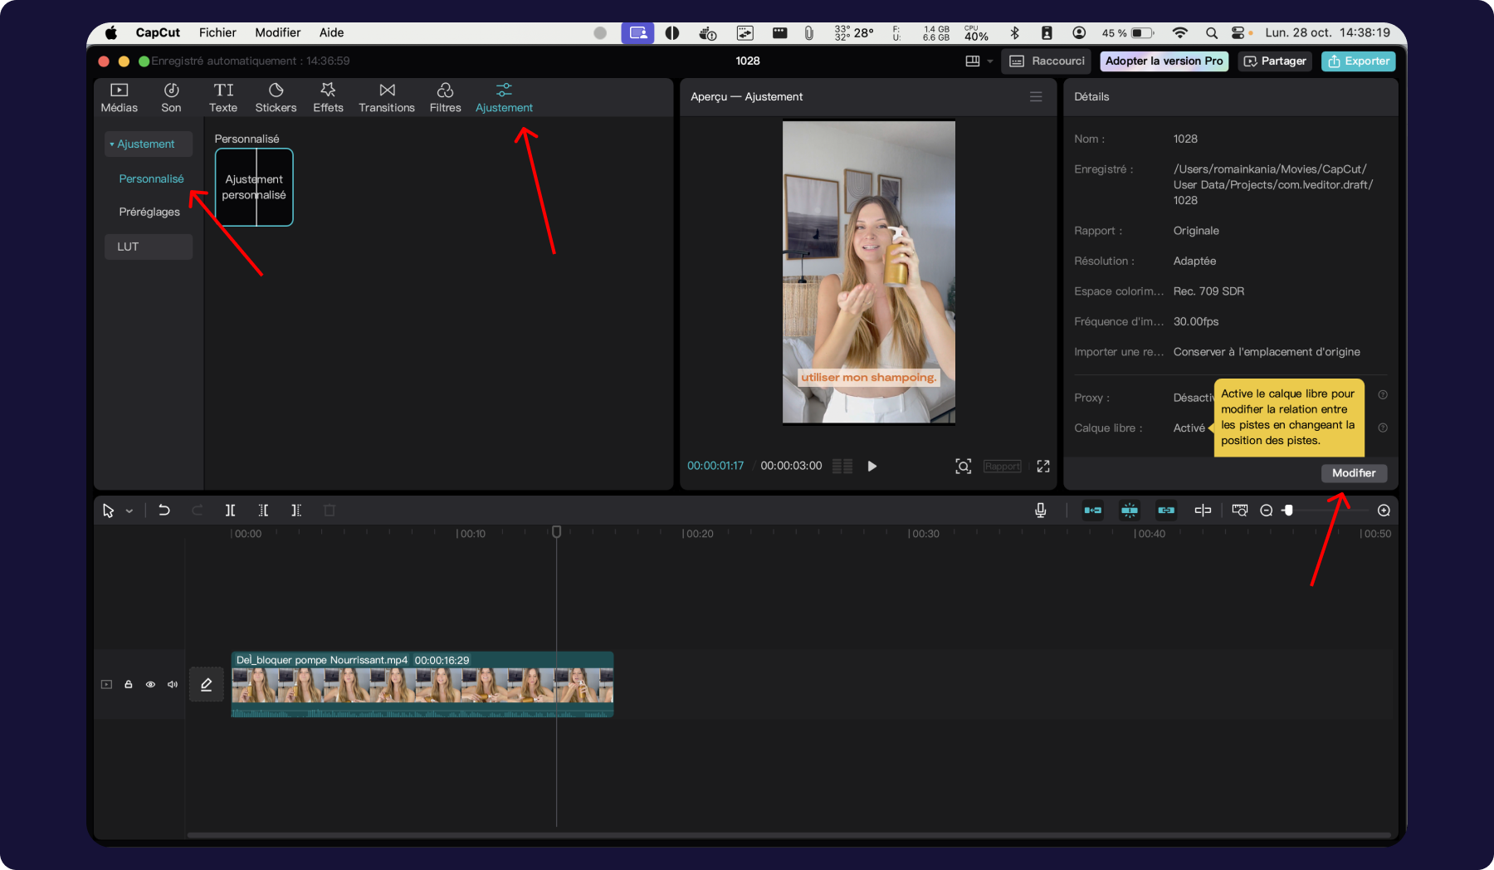Click the zoom-in magnifier on the timeline
This screenshot has width=1494, height=870.
point(1384,511)
